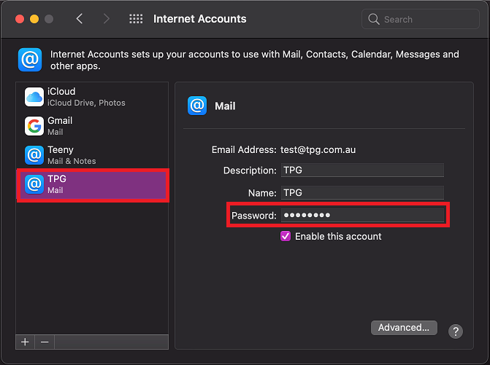
Task: Click the 'Password:' label
Action: (x=253, y=216)
